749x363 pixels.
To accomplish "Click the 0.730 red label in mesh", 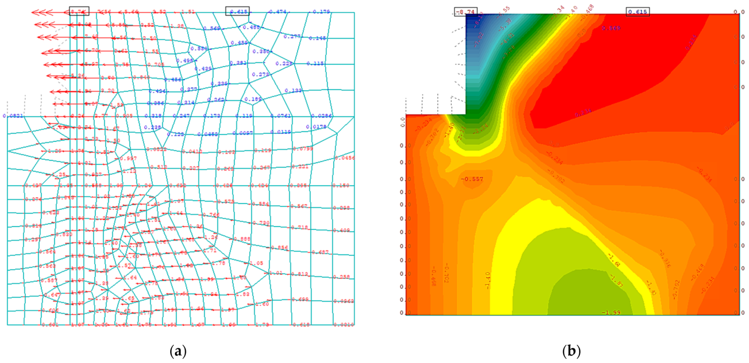I will (x=261, y=223).
